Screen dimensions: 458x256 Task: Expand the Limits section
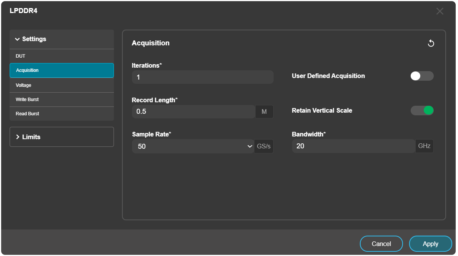(62, 137)
